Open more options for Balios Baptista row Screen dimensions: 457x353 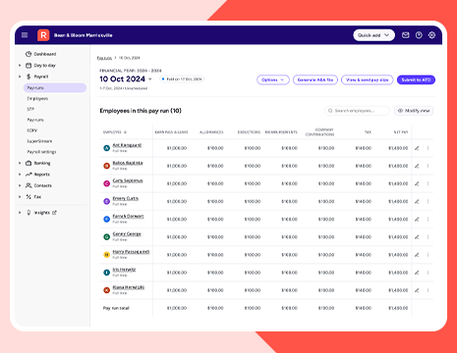(428, 166)
